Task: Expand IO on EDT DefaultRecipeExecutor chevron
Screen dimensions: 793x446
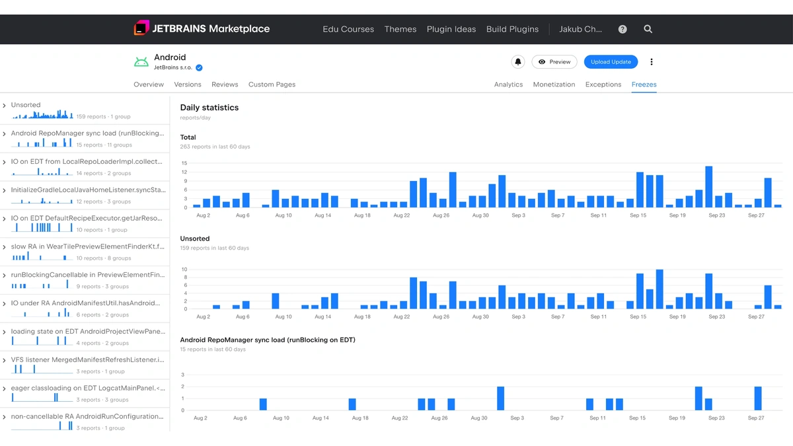Action: pos(5,219)
